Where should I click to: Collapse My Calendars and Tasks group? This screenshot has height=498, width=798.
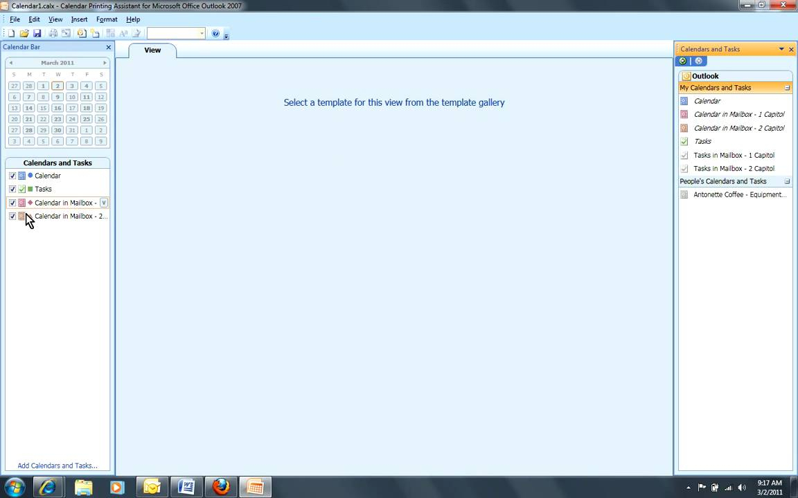788,88
